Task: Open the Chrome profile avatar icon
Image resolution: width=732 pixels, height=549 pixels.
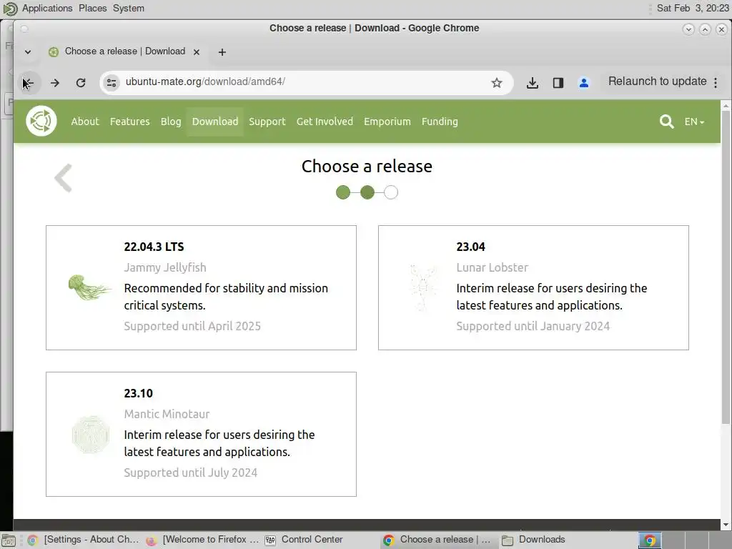Action: point(583,83)
